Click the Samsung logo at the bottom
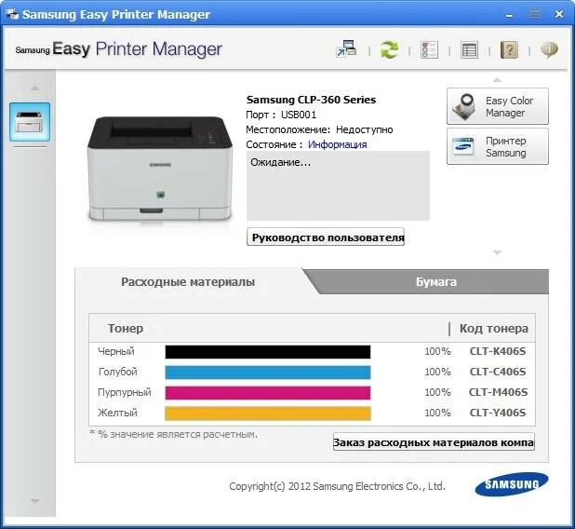This screenshot has height=529, width=575. coord(512,484)
